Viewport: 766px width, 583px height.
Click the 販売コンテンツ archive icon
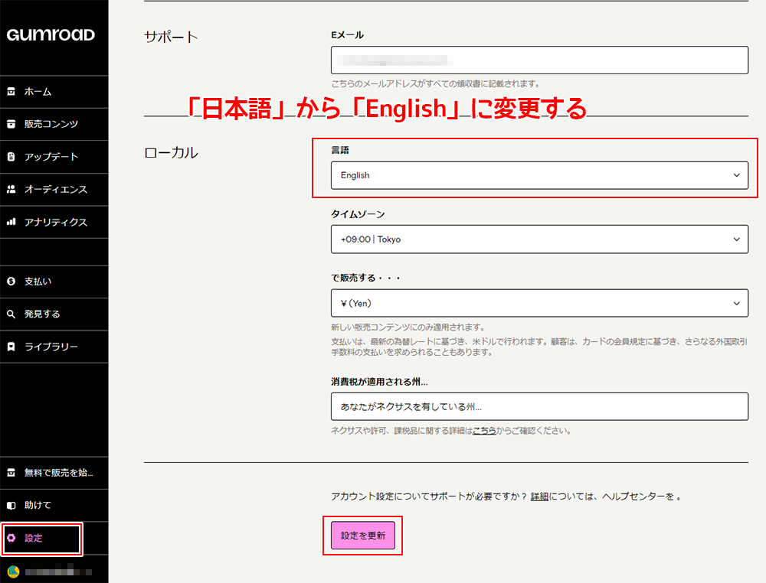coord(11,124)
